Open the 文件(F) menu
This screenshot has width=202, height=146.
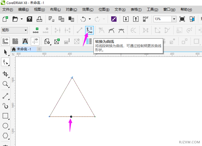pos(8,9)
